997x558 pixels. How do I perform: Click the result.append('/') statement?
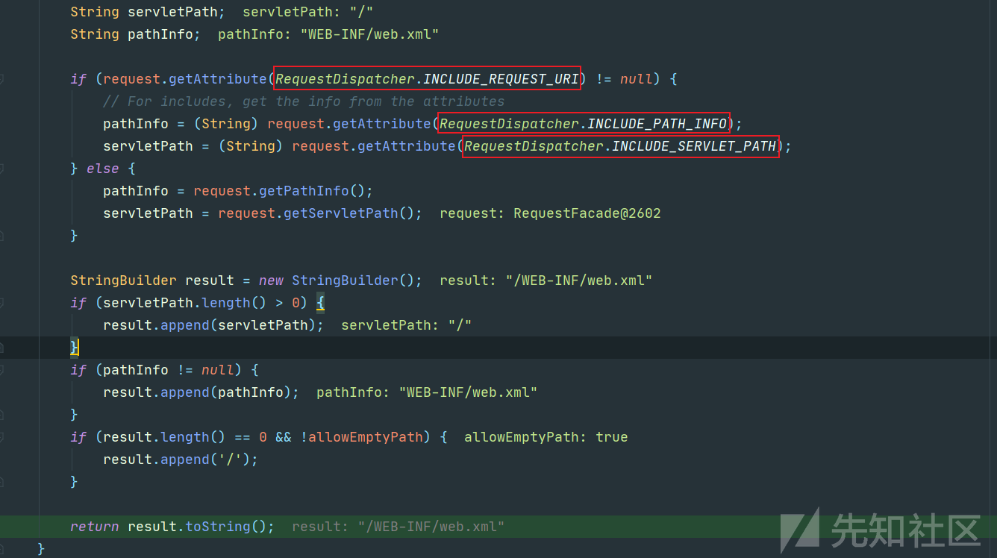pos(181,460)
